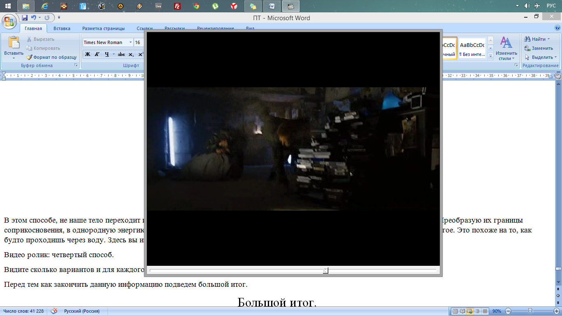The image size is (562, 316).
Task: Click Копировать (Copy)
Action: coord(44,48)
